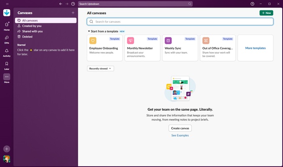283x167 pixels.
Task: Click the round plus button at bottom left
Action: pos(7,149)
